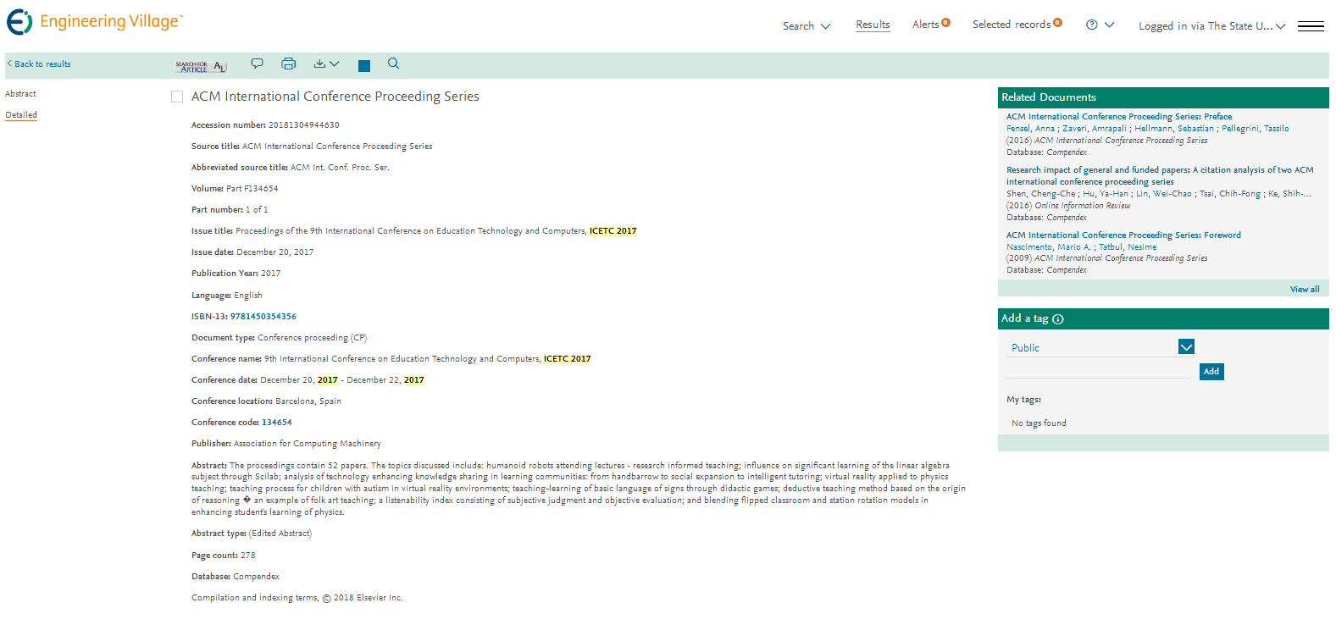Switch to the Detailed view tab
Viewport: 1336px width, 625px height.
21,115
